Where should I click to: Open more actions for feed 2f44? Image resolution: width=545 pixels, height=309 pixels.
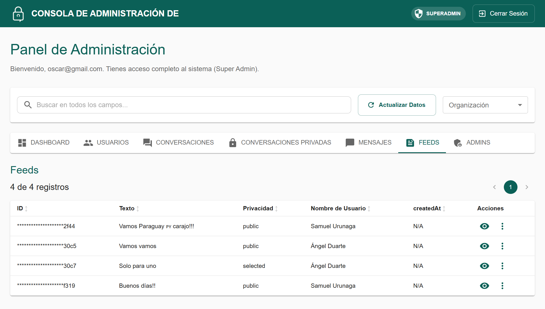[502, 226]
